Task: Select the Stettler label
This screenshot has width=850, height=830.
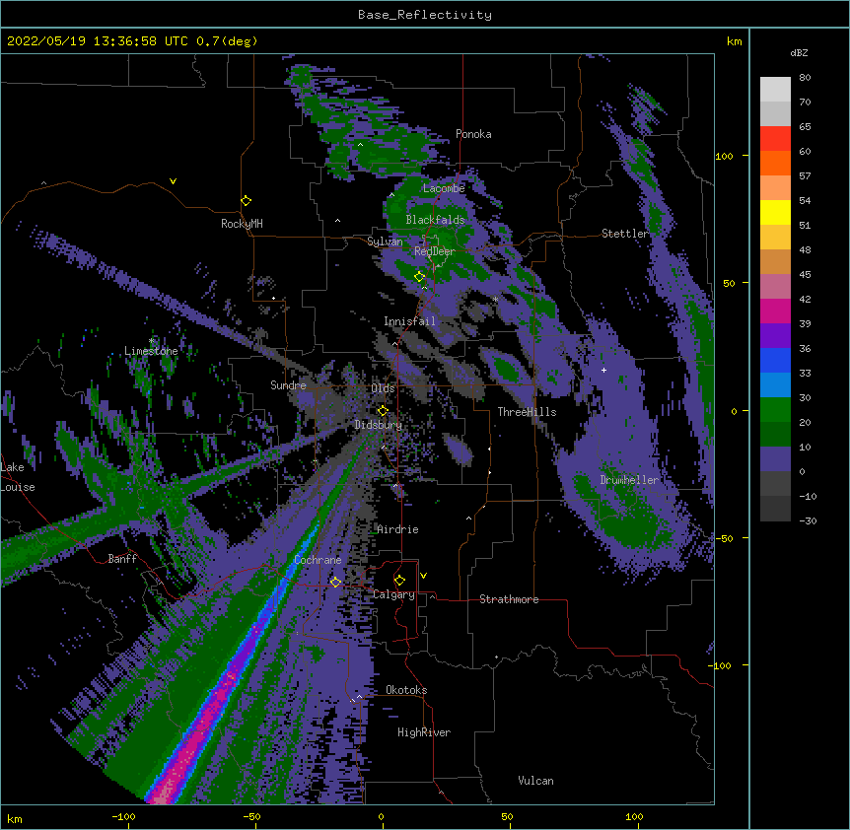Action: 625,234
